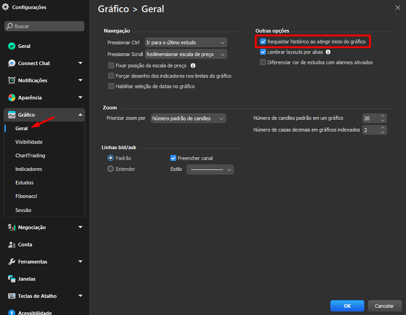
Task: Open the Pressionar Ctrl dropdown
Action: pos(186,42)
